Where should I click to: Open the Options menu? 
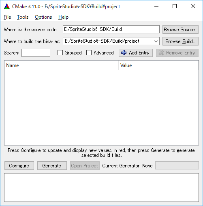(43, 17)
